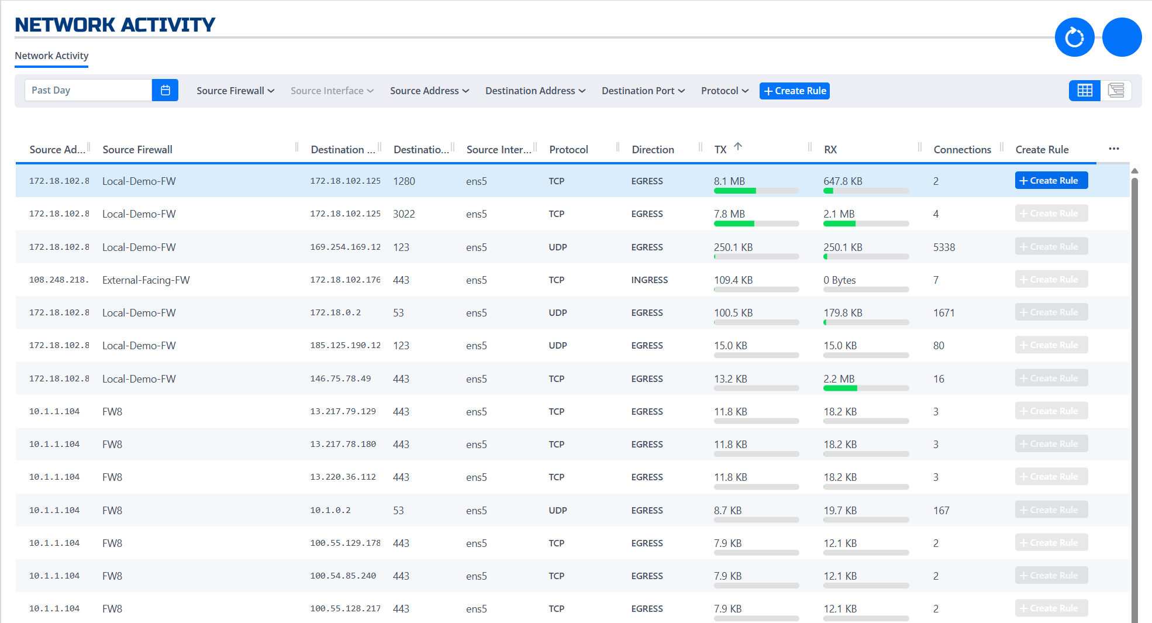Click the TX ascending sort arrow
Screen dimensions: 1152x623
[x=738, y=146]
